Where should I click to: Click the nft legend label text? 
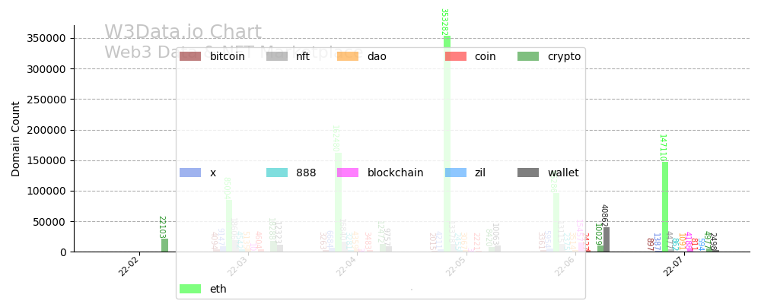point(303,56)
